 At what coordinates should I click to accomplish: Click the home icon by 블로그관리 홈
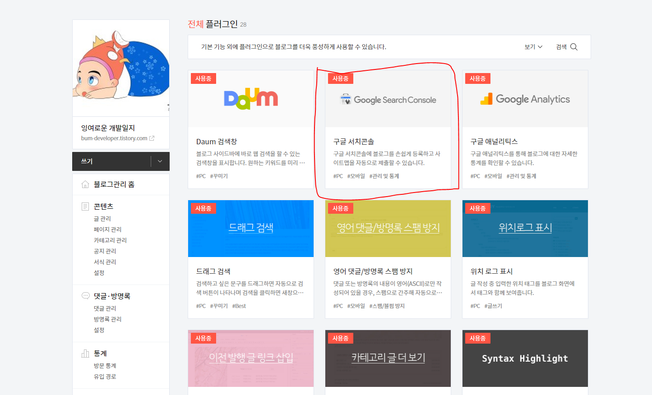point(85,184)
